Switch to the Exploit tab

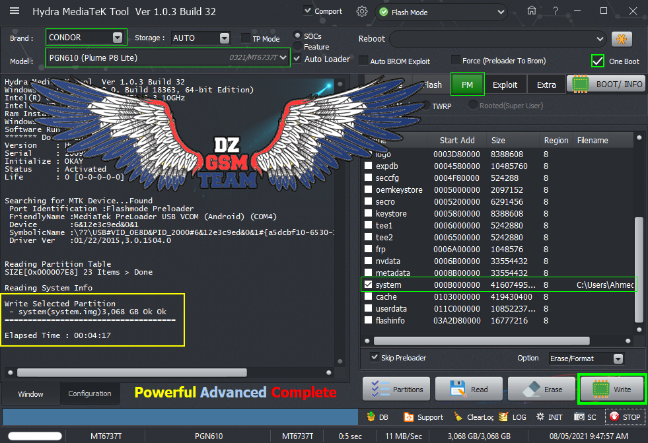pos(505,85)
